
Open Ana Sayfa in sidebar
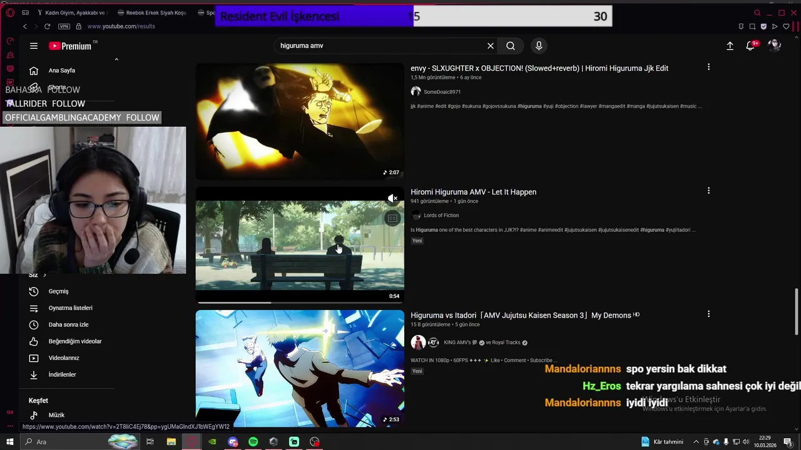(x=62, y=71)
